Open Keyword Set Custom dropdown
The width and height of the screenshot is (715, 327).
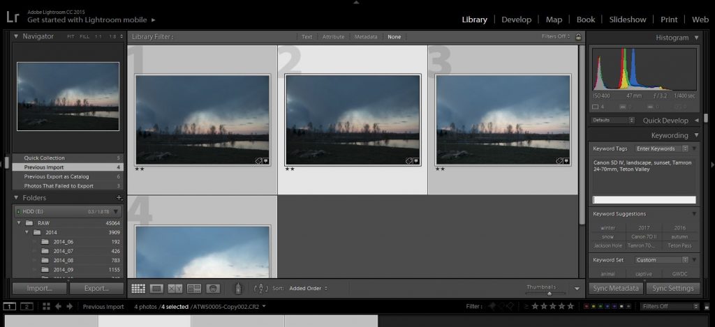click(x=662, y=260)
